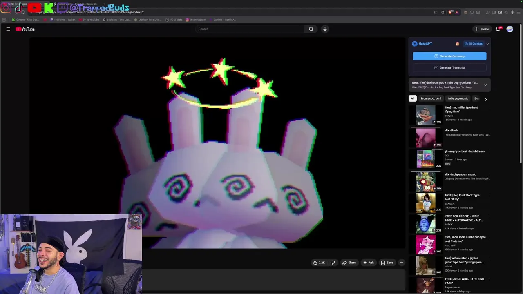The width and height of the screenshot is (523, 294).
Task: Show more filter chips with arrow
Action: [485, 99]
